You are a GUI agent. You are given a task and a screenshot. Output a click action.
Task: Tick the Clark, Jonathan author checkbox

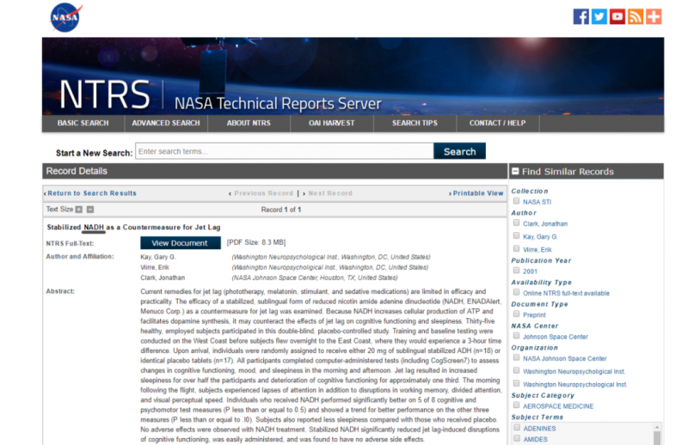coord(517,223)
